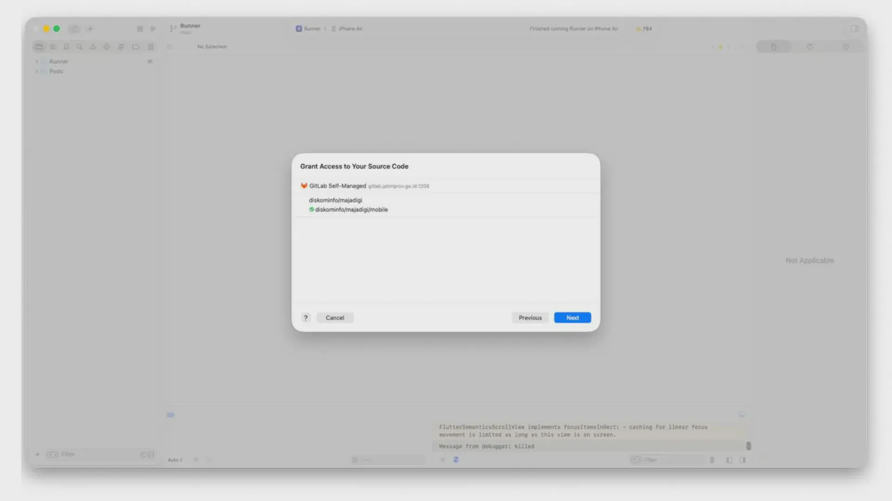Open the Report navigator
This screenshot has height=501, width=892.
coord(150,46)
